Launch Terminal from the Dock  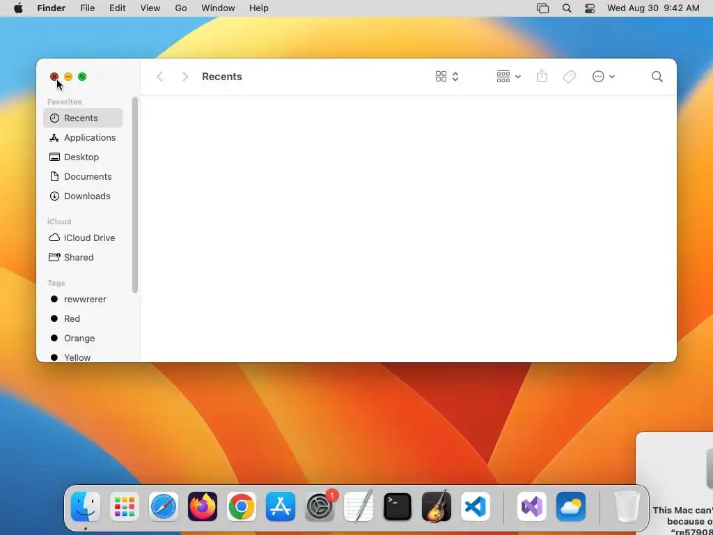398,506
